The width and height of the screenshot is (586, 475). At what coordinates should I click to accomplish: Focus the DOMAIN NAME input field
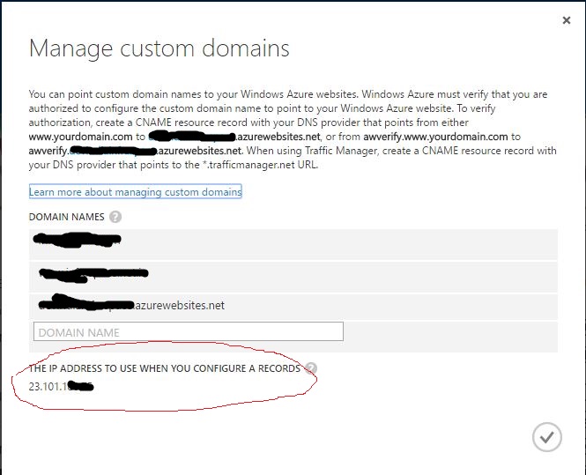[x=189, y=331]
